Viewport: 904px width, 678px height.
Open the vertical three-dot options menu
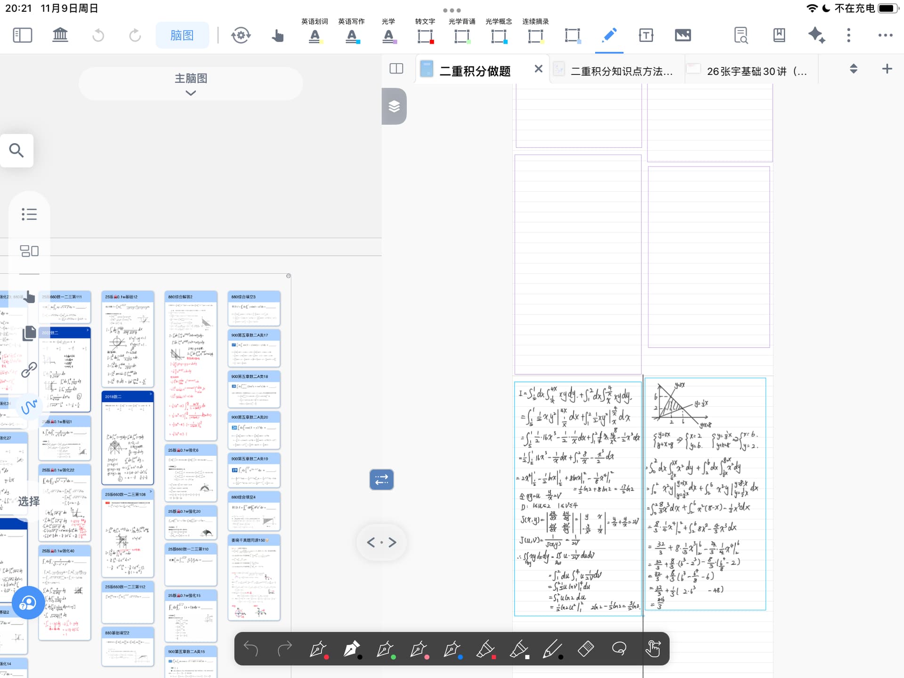848,35
